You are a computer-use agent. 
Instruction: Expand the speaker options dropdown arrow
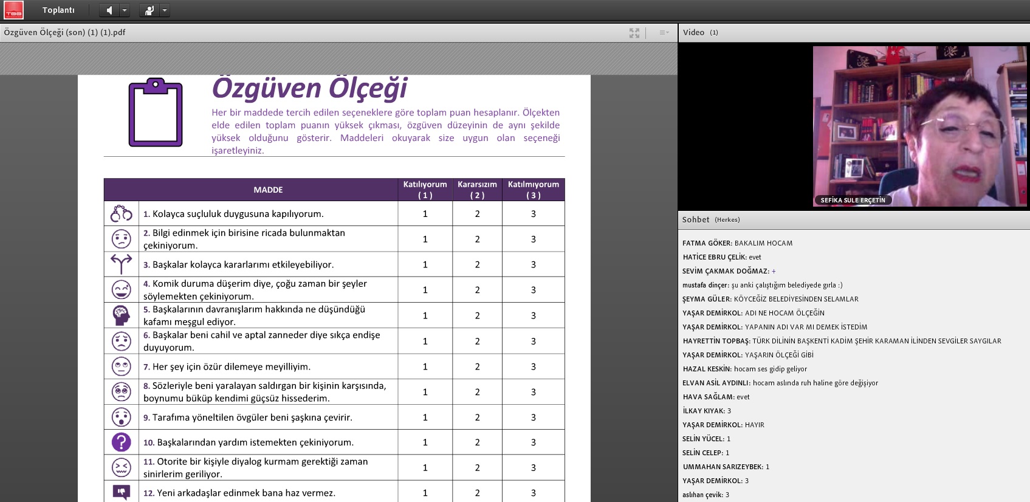tap(125, 10)
